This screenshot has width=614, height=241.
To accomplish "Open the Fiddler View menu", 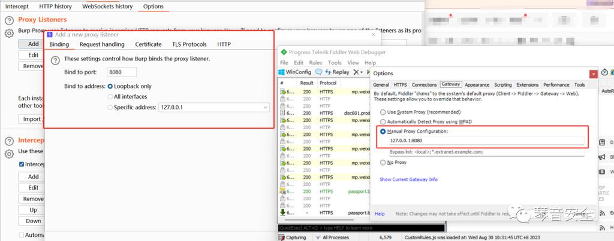I will click(x=353, y=63).
